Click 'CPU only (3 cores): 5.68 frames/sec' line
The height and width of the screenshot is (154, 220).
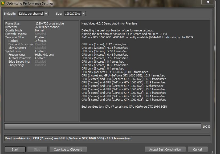pos(105,51)
